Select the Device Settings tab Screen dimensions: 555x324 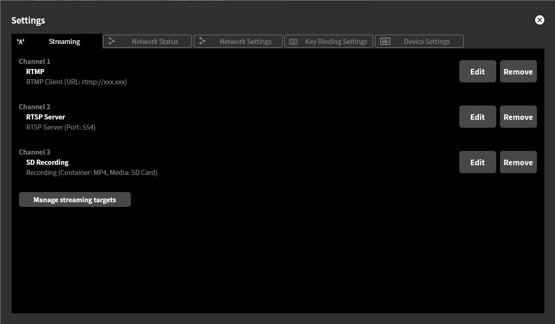tap(426, 42)
